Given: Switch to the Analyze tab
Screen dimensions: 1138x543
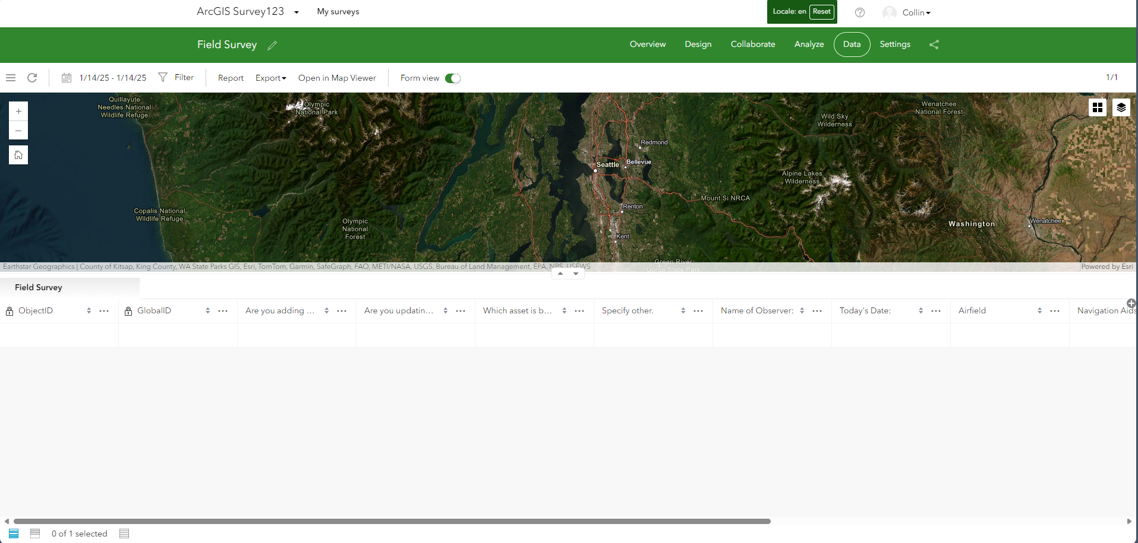Looking at the screenshot, I should tap(808, 44).
